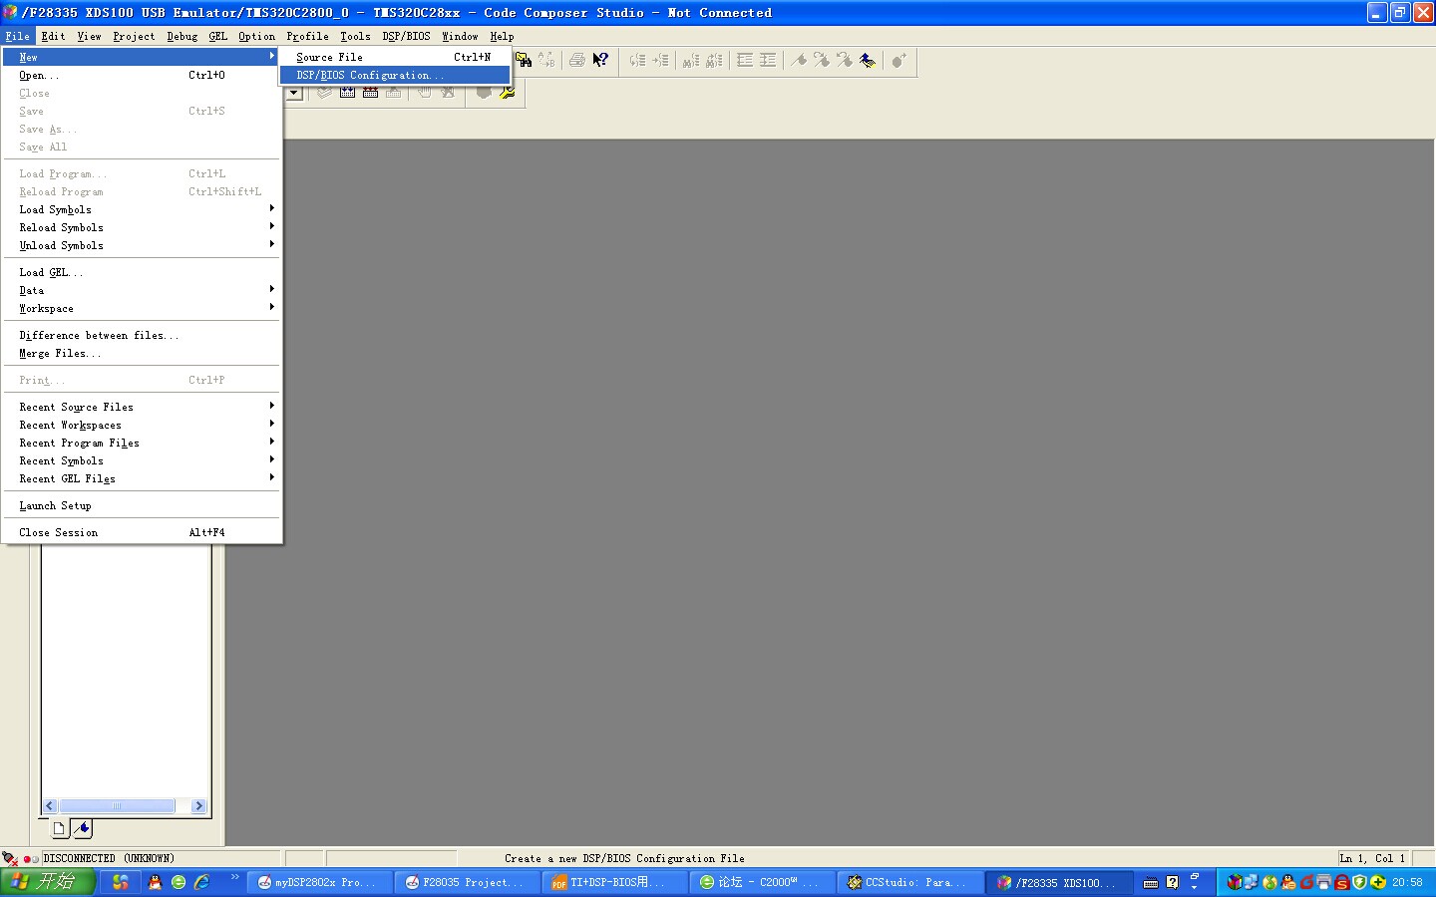The image size is (1436, 897).
Task: Click project panel scroll left arrow
Action: tap(50, 805)
